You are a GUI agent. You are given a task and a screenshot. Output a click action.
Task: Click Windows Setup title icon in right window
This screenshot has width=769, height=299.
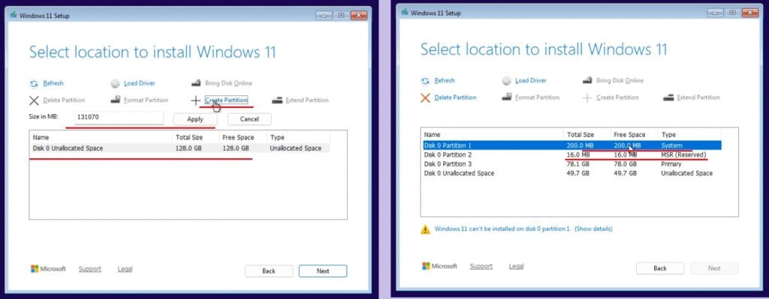pos(405,13)
